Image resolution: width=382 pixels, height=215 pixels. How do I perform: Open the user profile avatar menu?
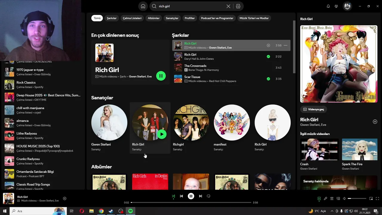(347, 6)
